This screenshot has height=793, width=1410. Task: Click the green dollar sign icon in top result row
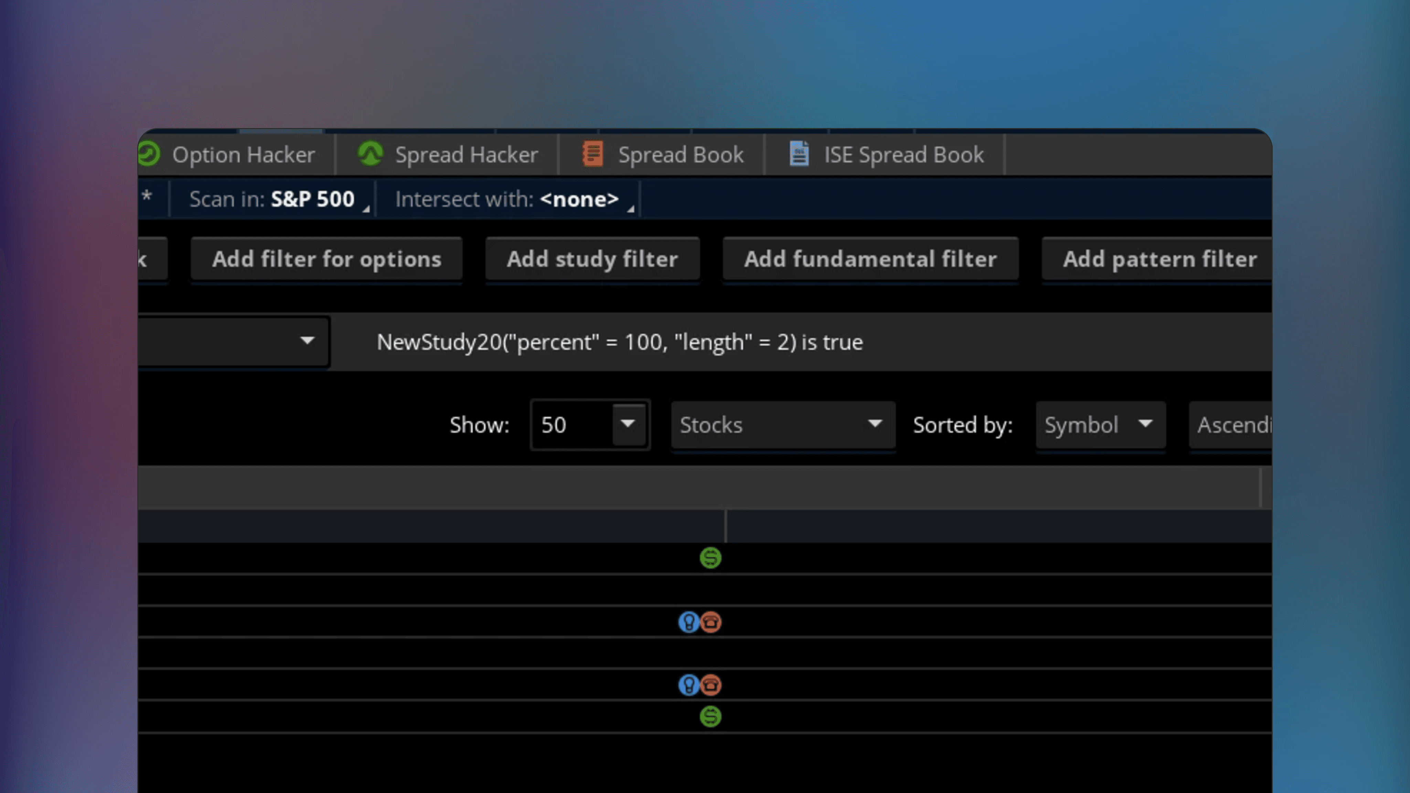click(710, 558)
